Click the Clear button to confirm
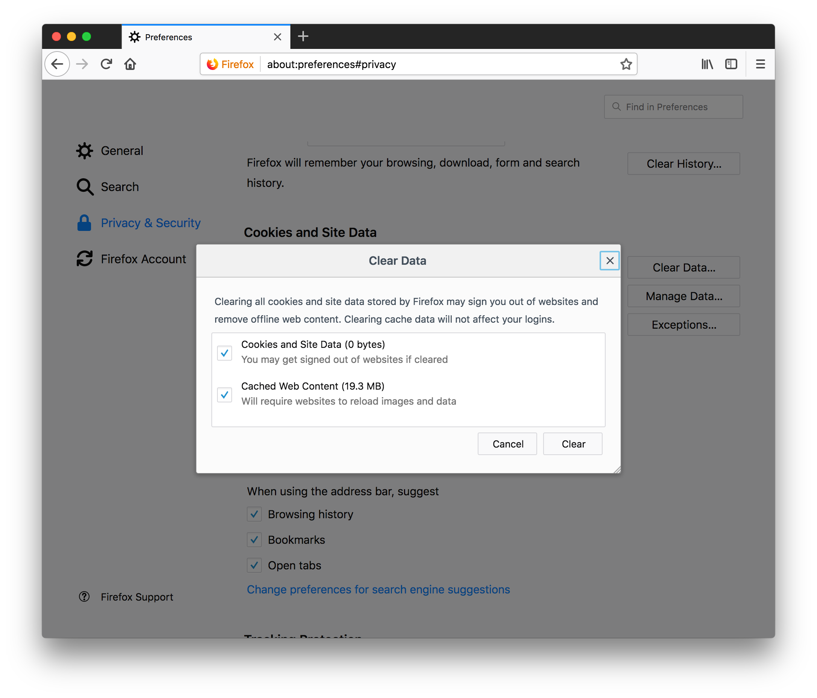Screen dimensions: 817x698 coord(573,444)
